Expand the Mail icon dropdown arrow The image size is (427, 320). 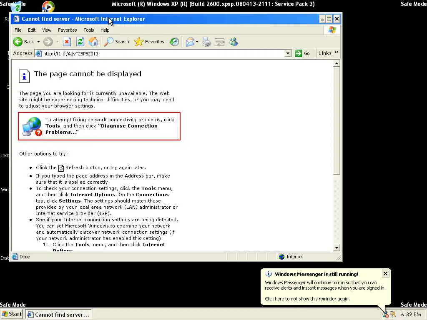[x=197, y=42]
